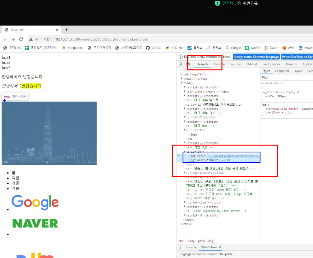Click the DevTools info notification icon
313x258 pixels.
coord(181,57)
